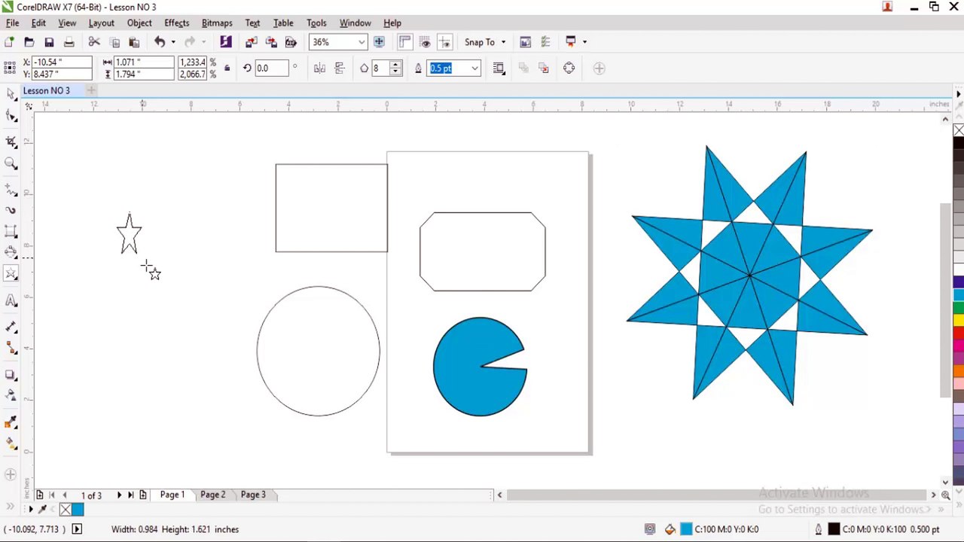Switch to the Page 2 tab
The height and width of the screenshot is (542, 964).
click(212, 495)
